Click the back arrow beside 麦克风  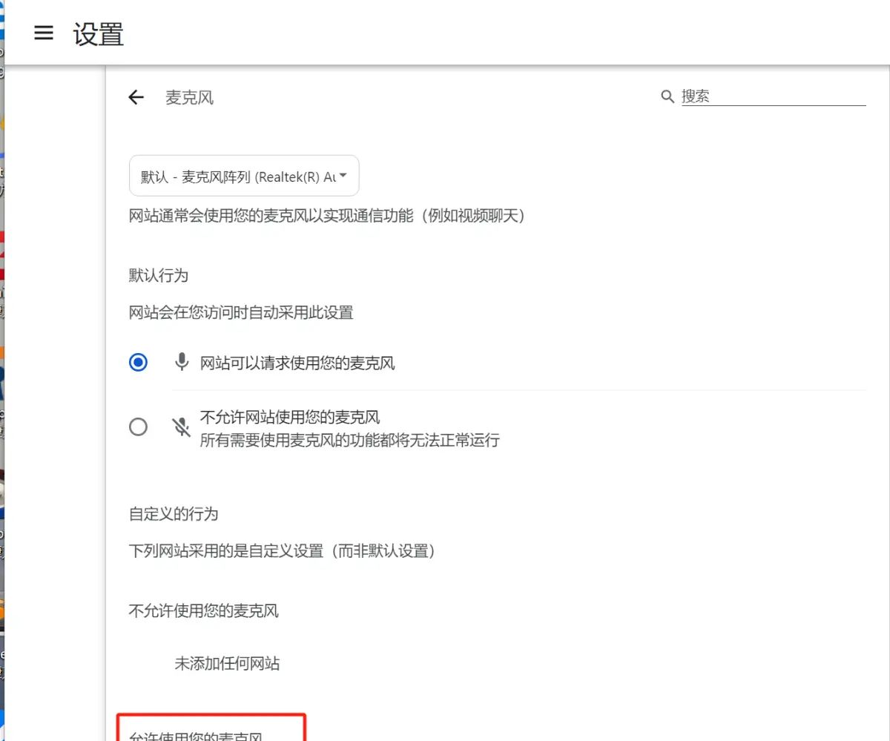pos(136,97)
